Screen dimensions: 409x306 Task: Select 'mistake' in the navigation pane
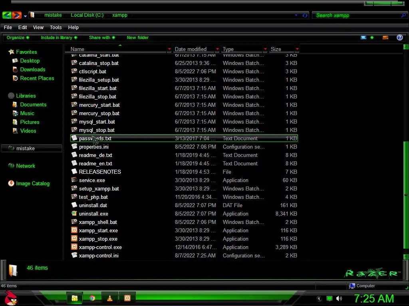32,148
